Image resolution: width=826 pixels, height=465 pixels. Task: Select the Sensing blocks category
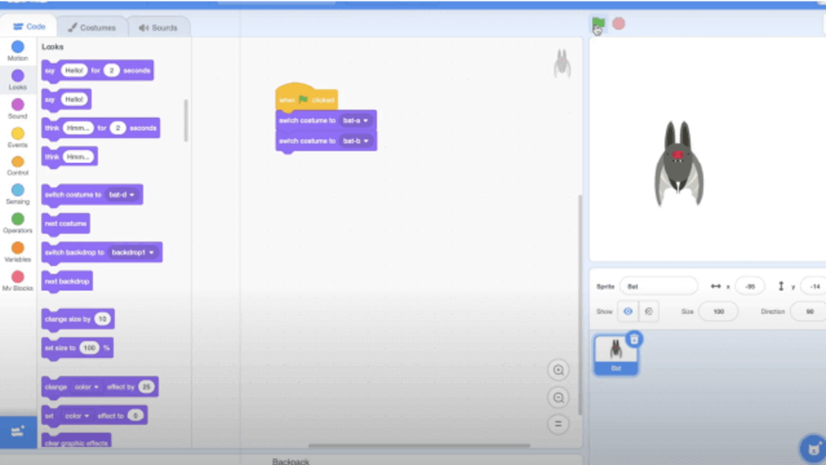click(x=18, y=190)
